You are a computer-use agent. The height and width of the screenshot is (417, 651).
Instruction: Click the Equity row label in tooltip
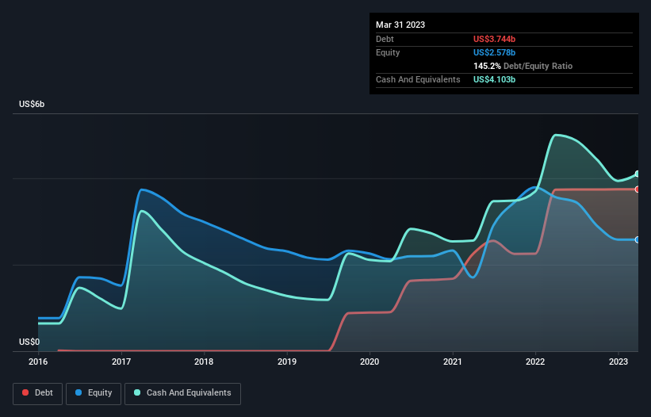(x=388, y=52)
